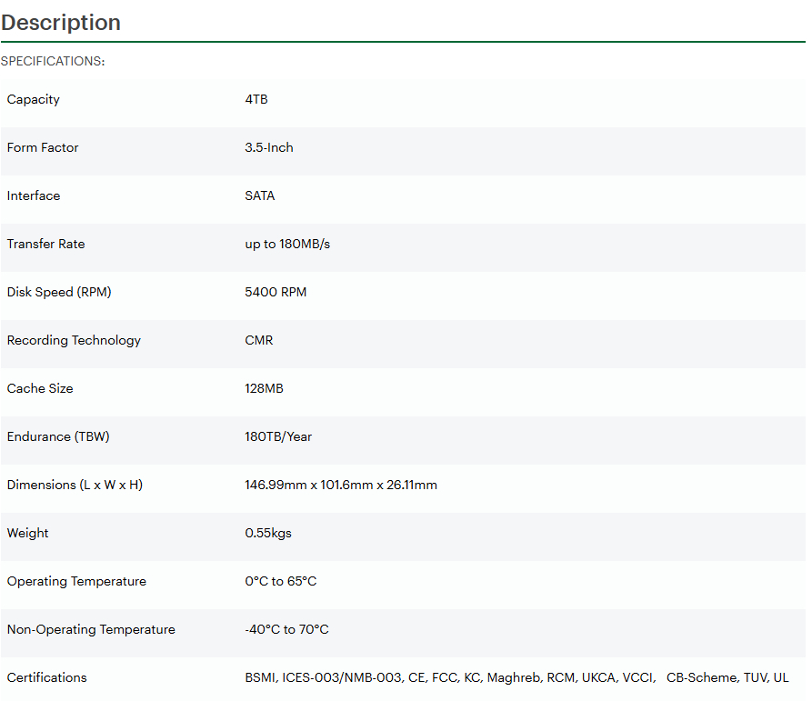Click the dimensions value 146.99mm x 101.6mm x 26.11mm
Image resolution: width=812 pixels, height=701 pixels.
341,486
